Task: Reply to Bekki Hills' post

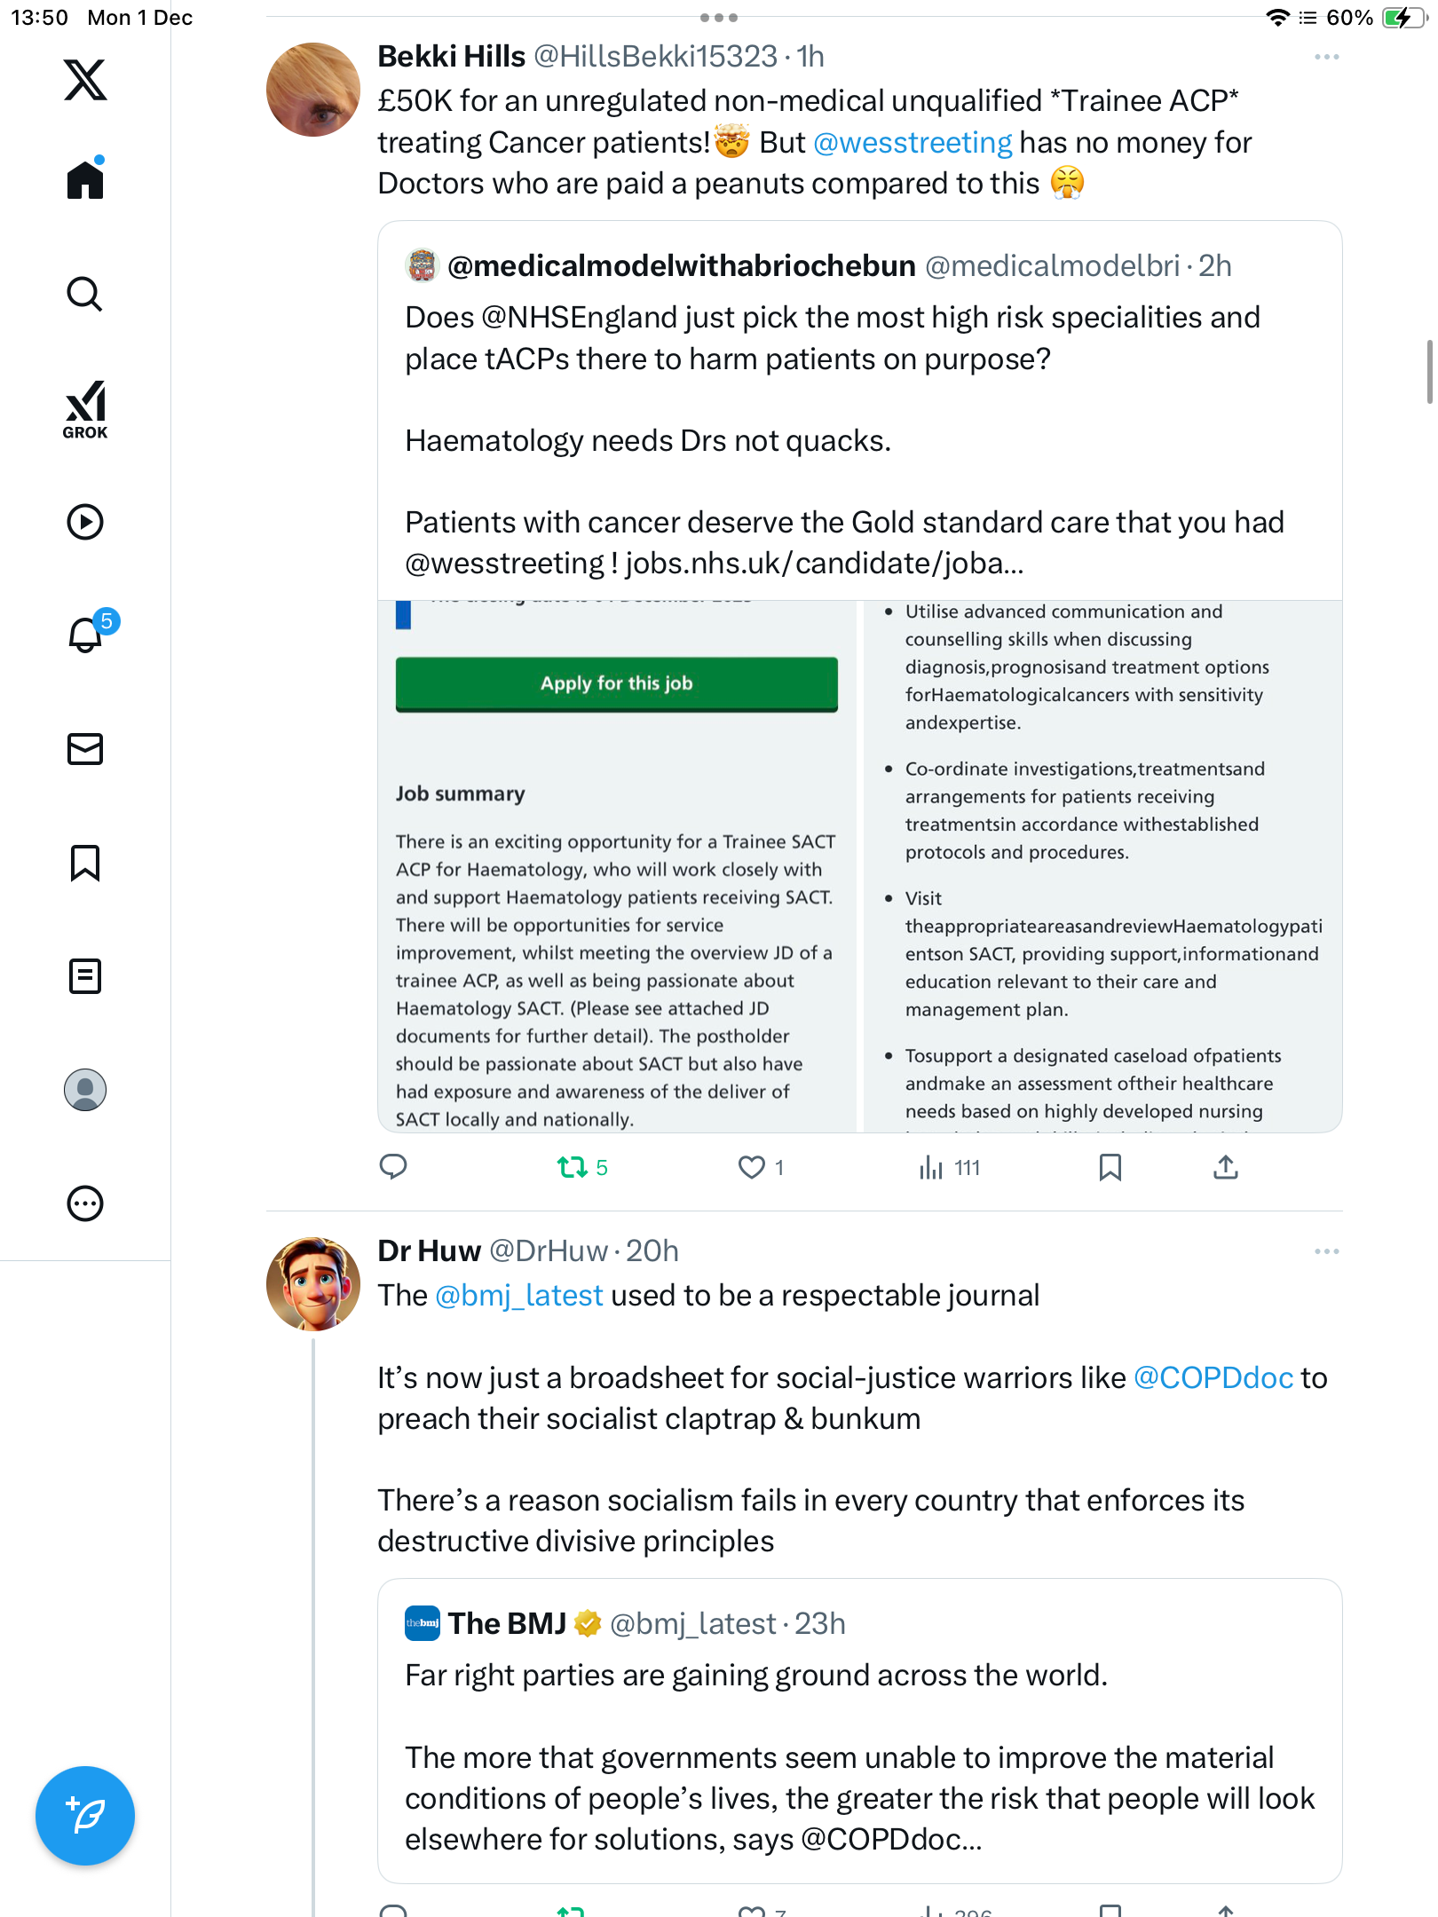Action: 393,1167
